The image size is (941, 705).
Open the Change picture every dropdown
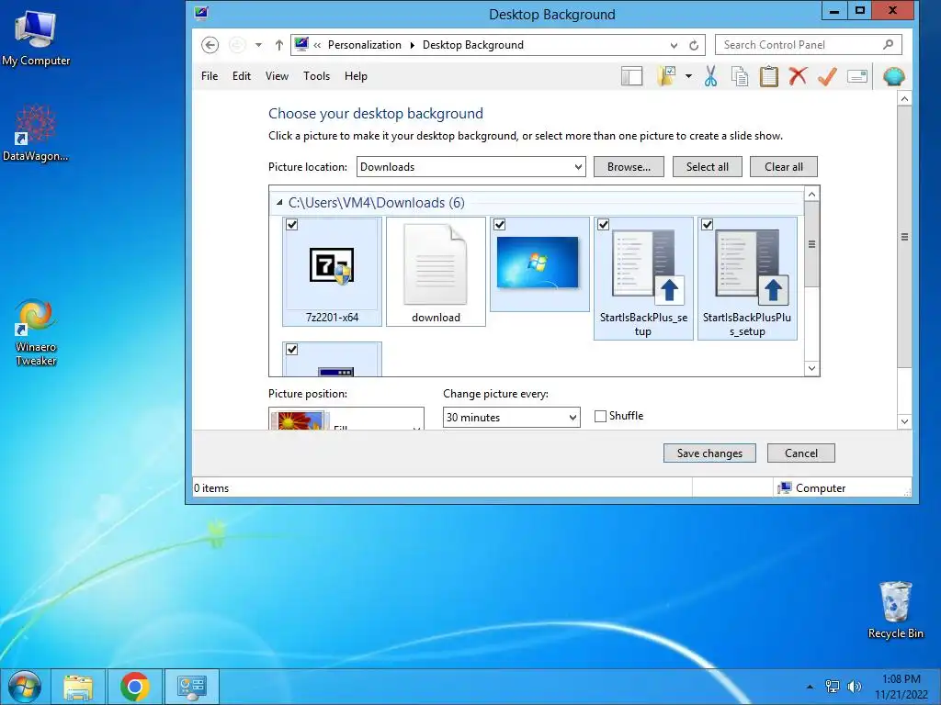(511, 418)
